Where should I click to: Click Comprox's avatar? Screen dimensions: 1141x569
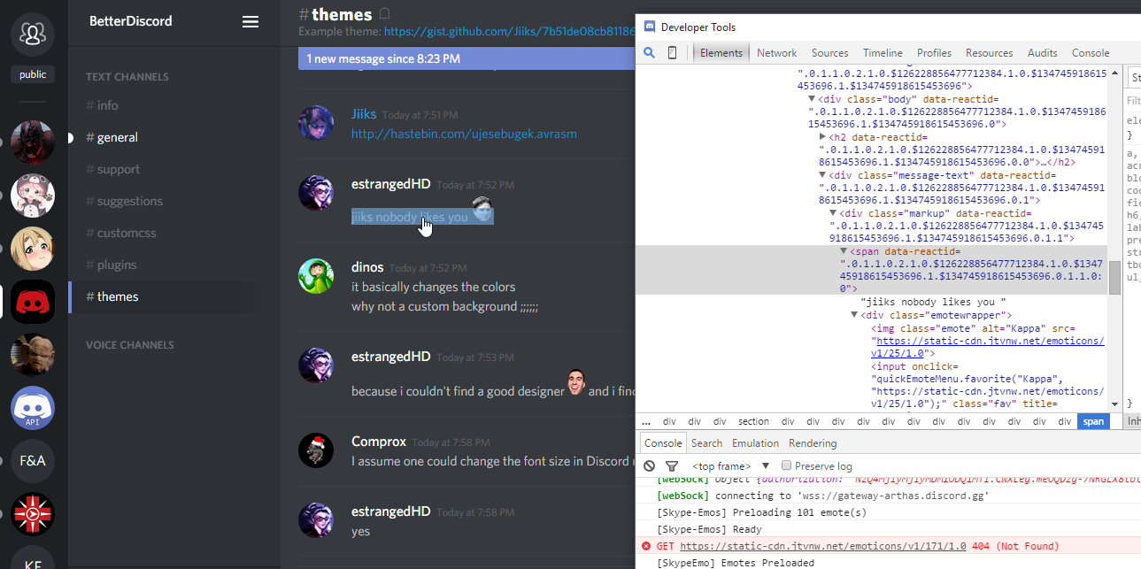tap(316, 450)
